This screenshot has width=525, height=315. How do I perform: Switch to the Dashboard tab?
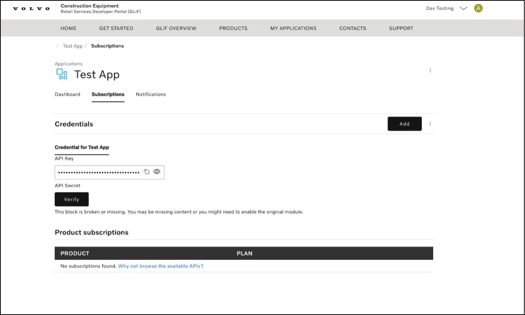(x=68, y=94)
